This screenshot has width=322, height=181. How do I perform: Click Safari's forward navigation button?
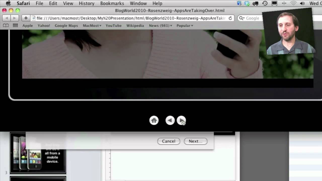tap(15, 18)
